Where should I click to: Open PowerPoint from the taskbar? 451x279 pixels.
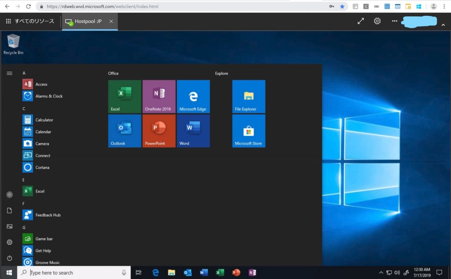coord(236,272)
